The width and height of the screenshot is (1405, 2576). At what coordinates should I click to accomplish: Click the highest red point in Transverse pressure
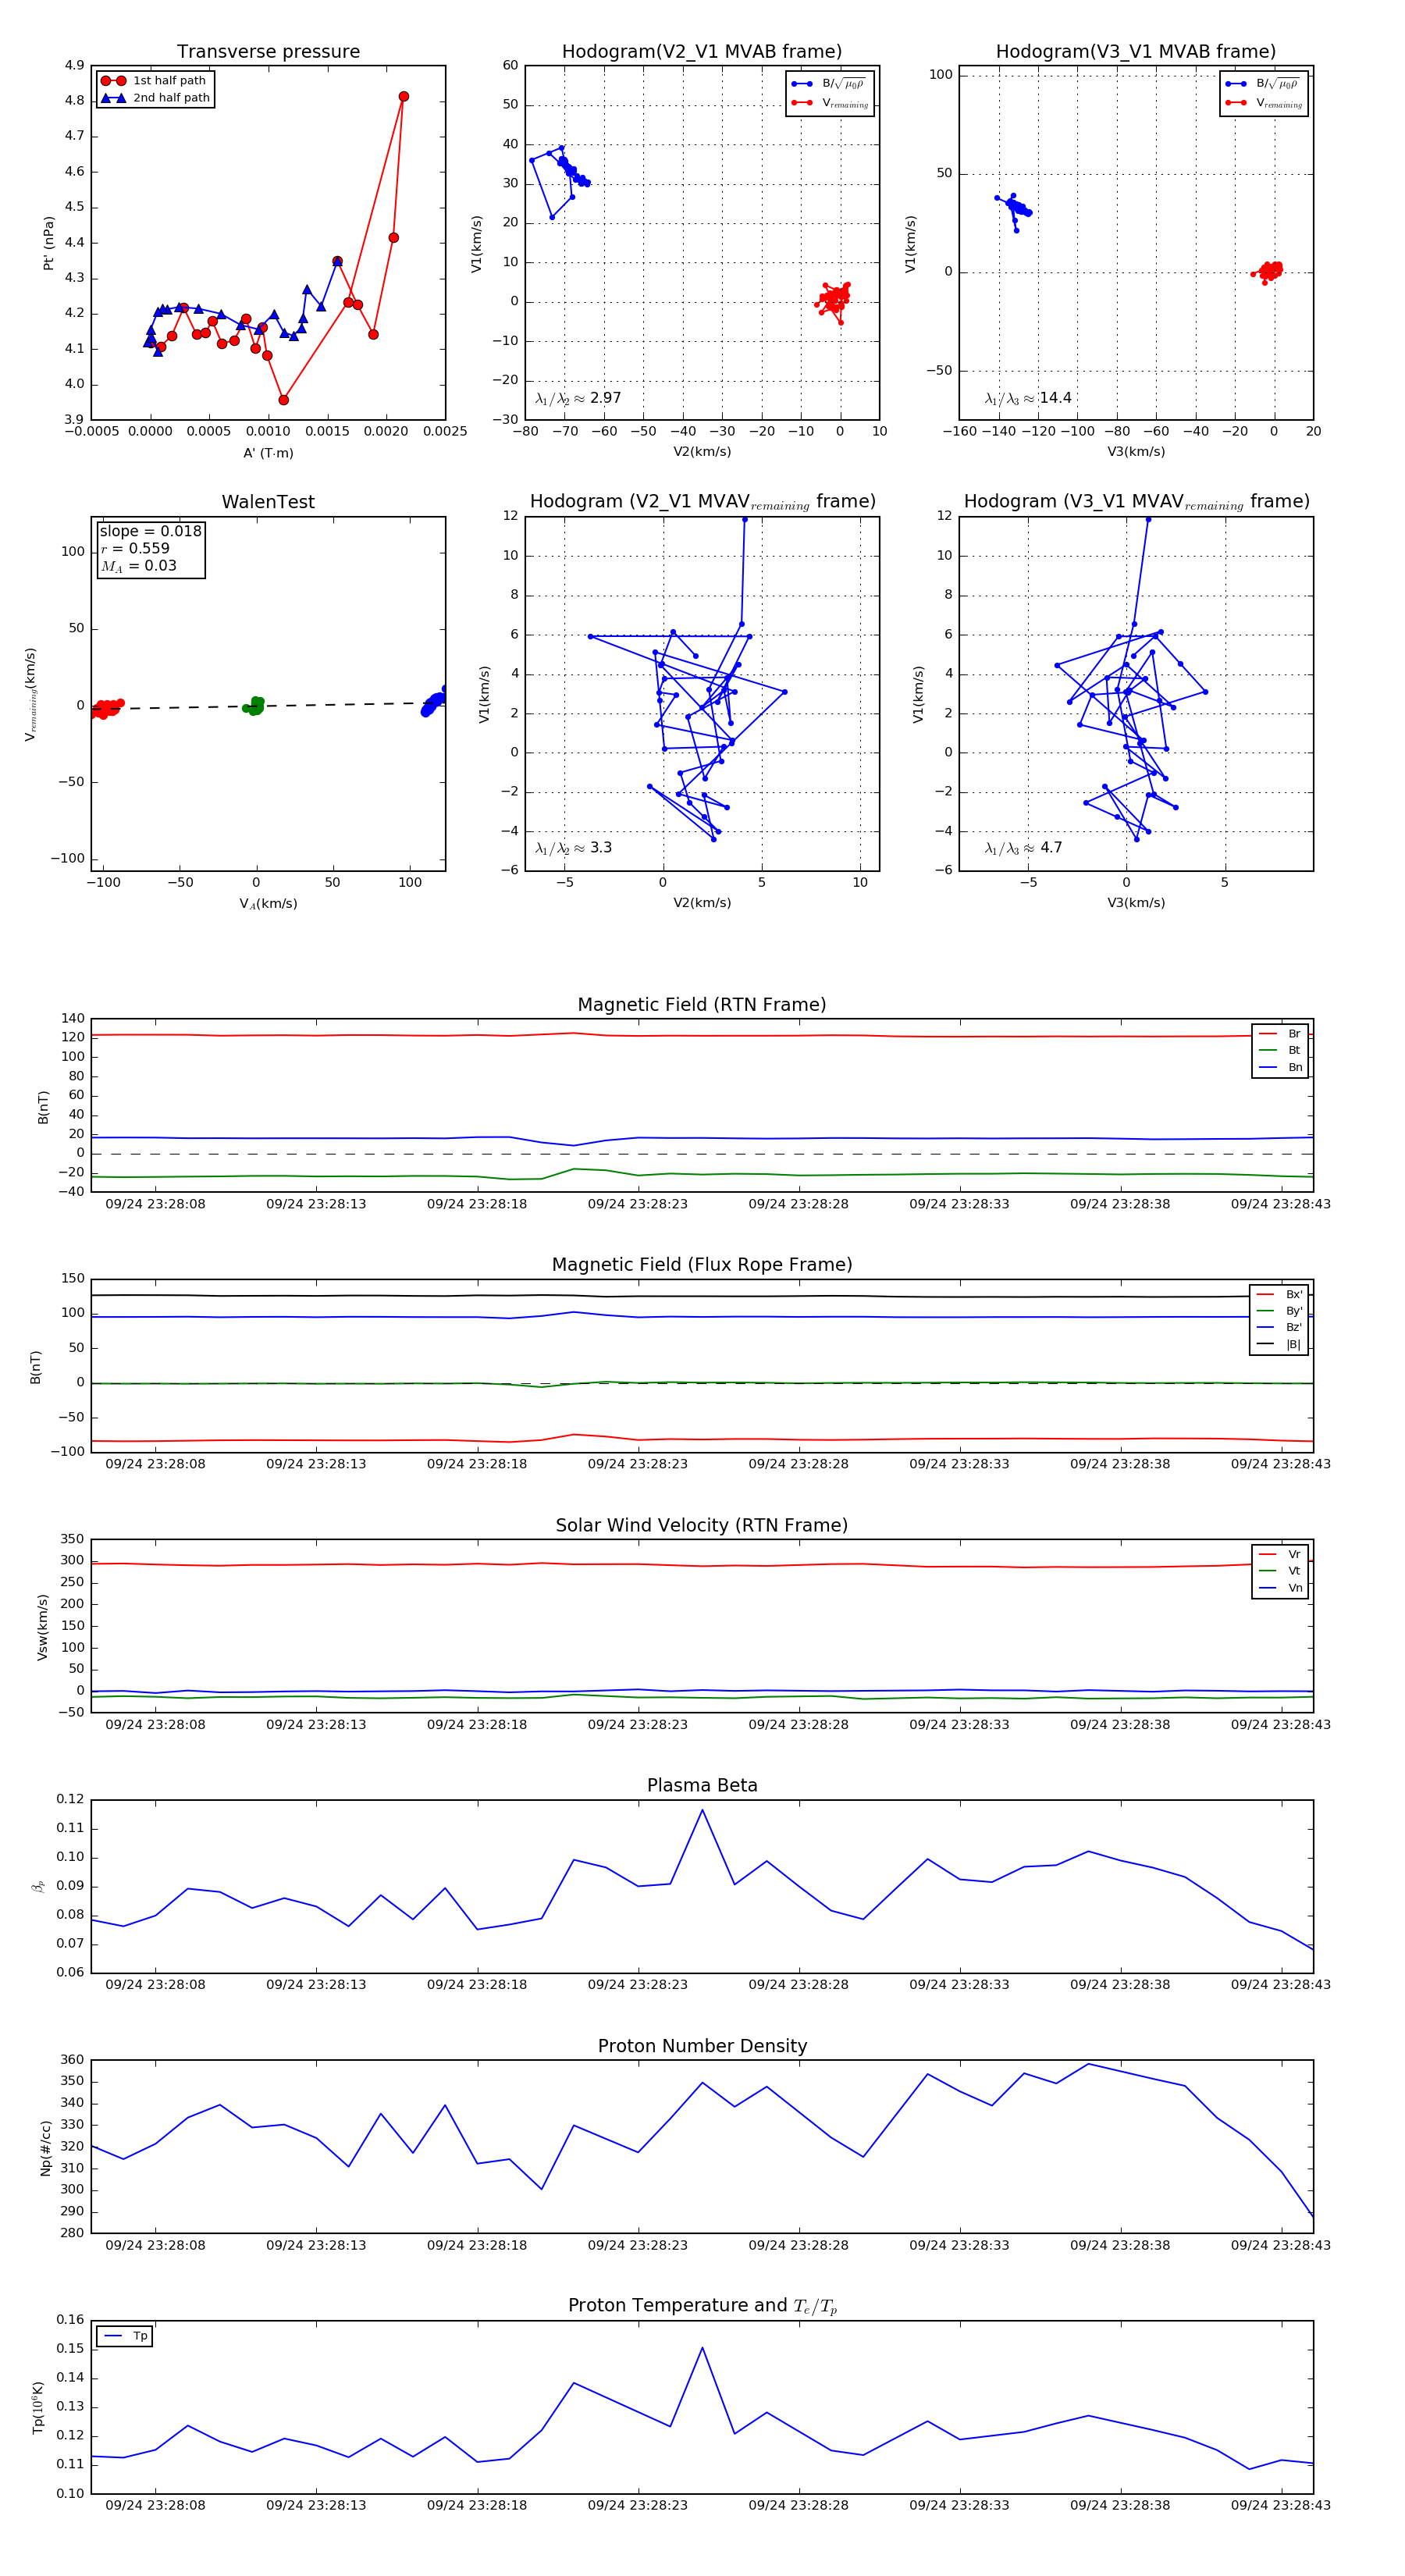[x=403, y=97]
